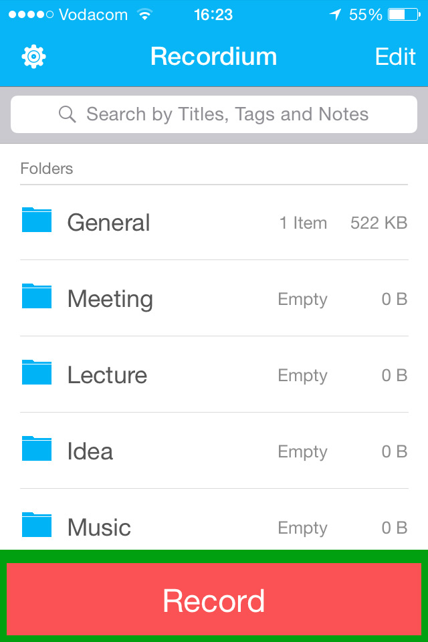Click the magnifying glass search icon
Screen dimensions: 428x642
(67, 114)
